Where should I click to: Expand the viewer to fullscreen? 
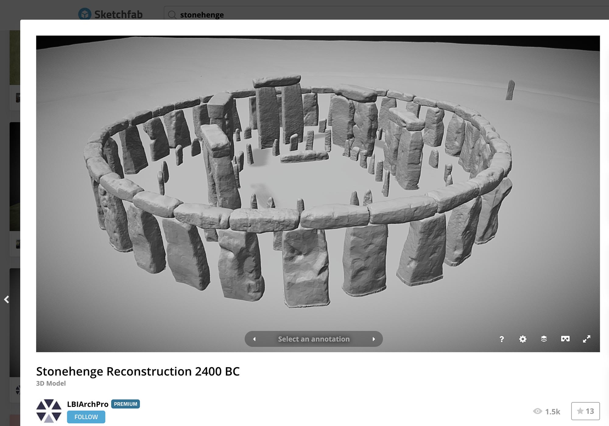[586, 339]
